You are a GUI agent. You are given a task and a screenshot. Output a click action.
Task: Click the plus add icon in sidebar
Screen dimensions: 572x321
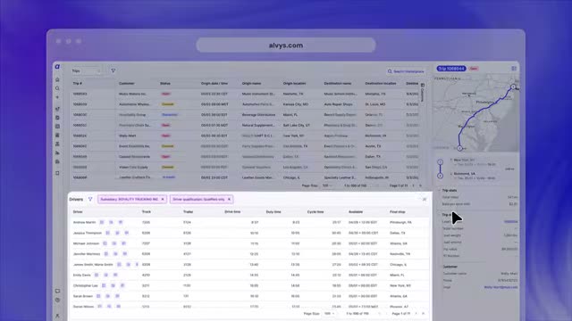(57, 97)
